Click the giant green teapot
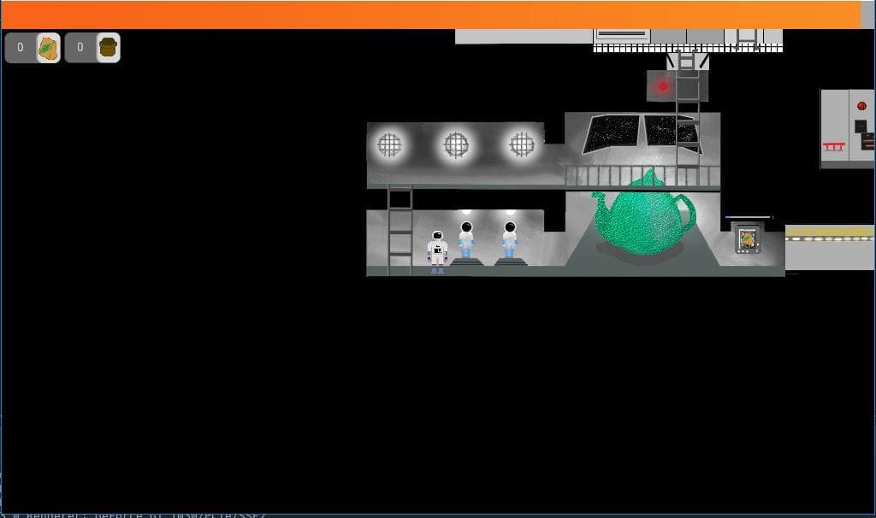876x518 pixels. [x=643, y=214]
